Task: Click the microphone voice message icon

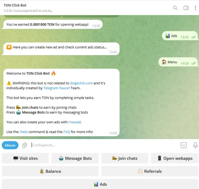Action: coord(195,145)
